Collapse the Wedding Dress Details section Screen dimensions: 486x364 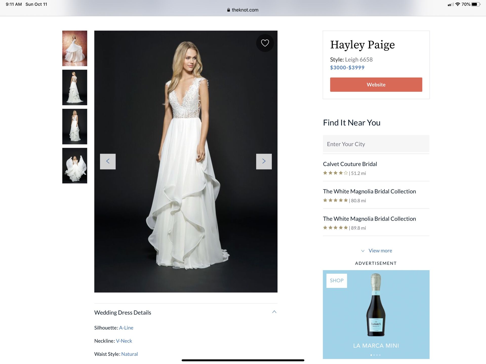click(274, 312)
